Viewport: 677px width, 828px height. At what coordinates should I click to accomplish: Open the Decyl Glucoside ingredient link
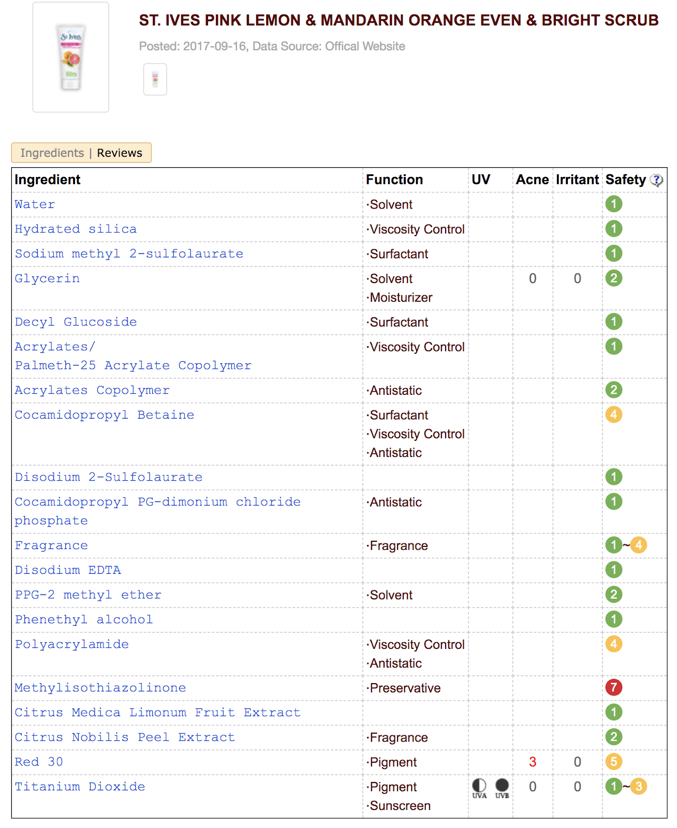point(76,322)
